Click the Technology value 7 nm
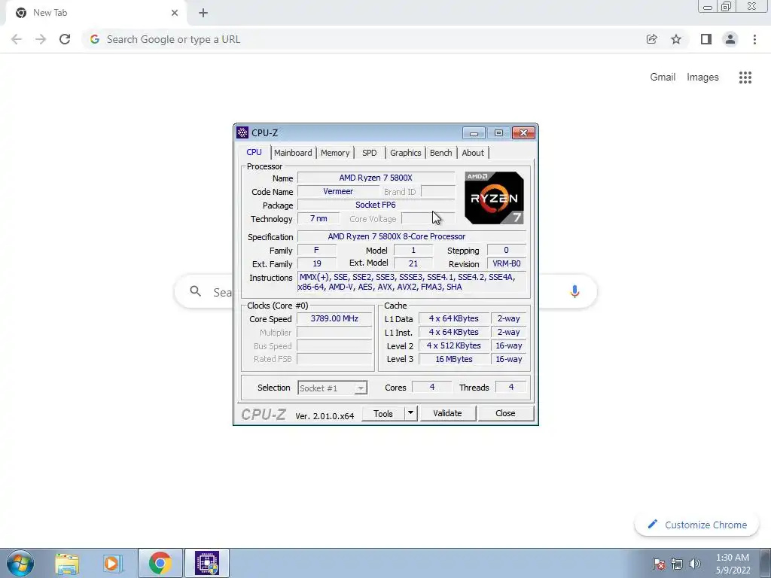 (x=318, y=219)
